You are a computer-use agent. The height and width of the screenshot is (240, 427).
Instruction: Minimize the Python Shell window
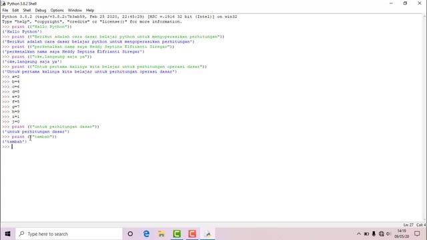point(391,3)
